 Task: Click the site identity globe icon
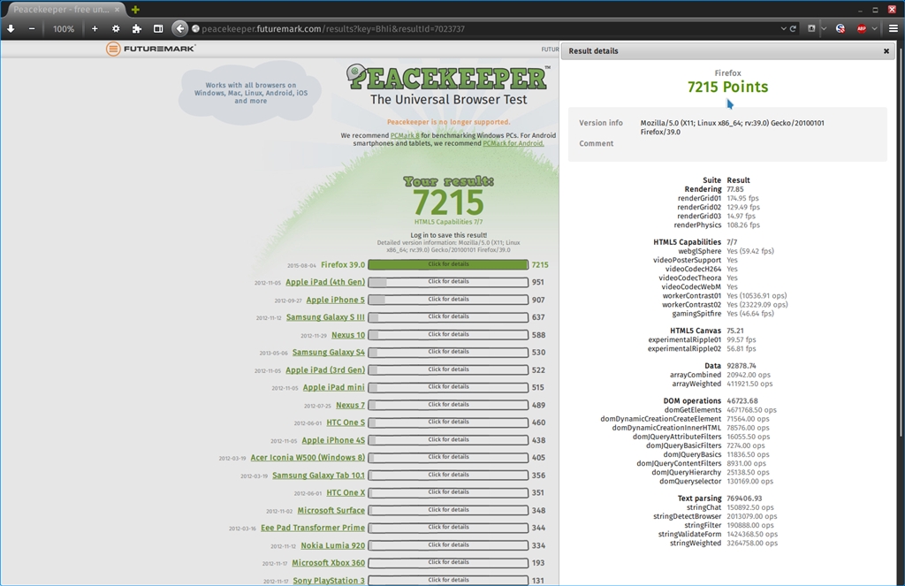(x=195, y=28)
